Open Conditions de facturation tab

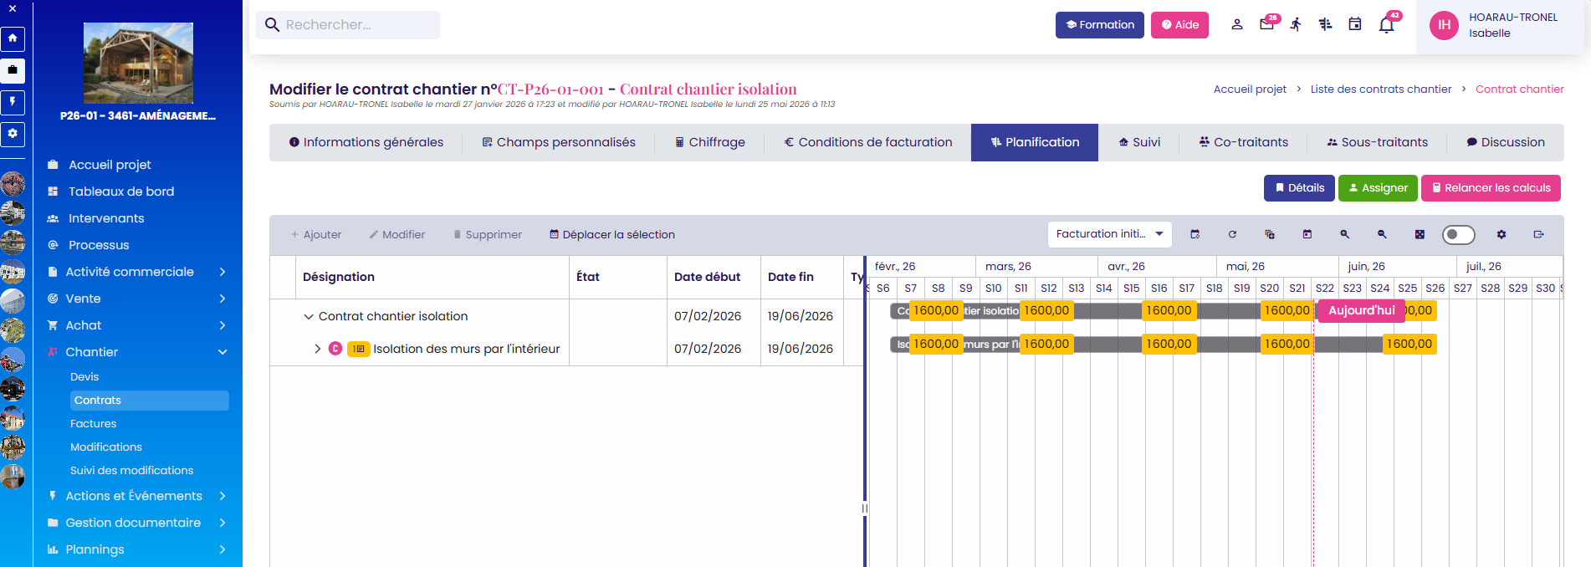point(868,142)
